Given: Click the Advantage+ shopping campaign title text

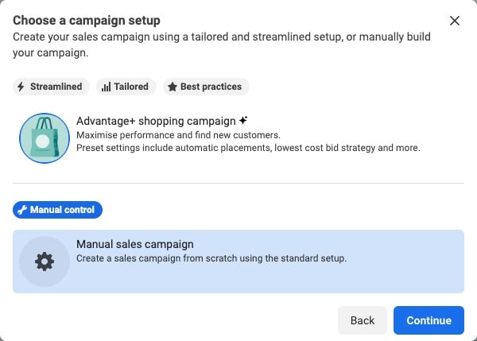Looking at the screenshot, I should click(156, 121).
